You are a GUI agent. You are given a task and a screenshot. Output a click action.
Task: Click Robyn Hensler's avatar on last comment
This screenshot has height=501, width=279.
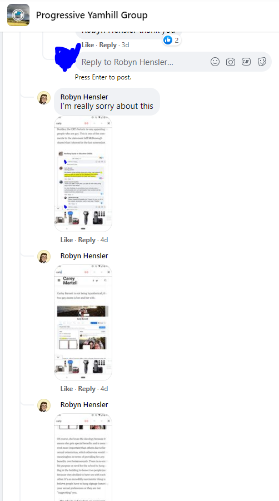coord(44,405)
